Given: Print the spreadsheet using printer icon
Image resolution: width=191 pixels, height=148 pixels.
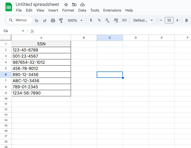Looking at the screenshot, I should (53, 20).
